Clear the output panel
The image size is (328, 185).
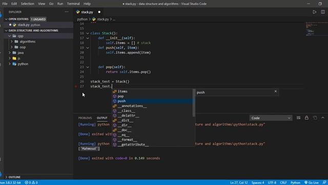pos(298,118)
